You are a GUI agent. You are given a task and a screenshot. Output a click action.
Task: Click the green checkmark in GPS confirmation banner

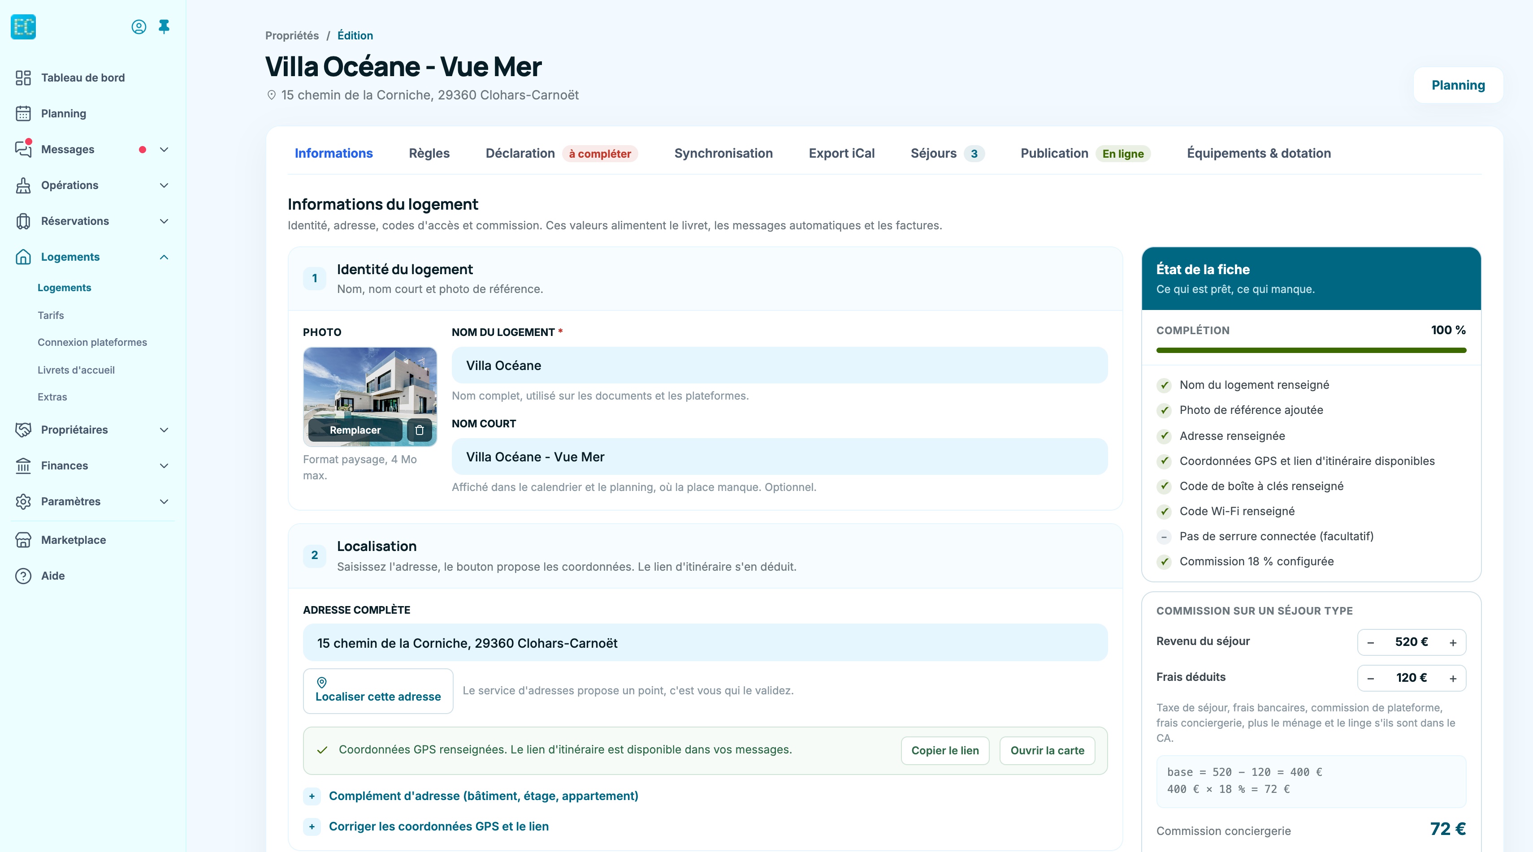pos(322,750)
